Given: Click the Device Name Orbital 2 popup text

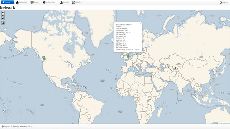Looking at the screenshot, I should [x=124, y=25].
